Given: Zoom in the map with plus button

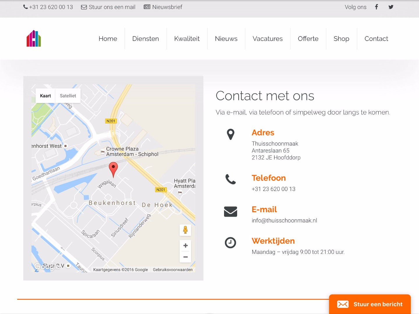Looking at the screenshot, I should [x=185, y=246].
